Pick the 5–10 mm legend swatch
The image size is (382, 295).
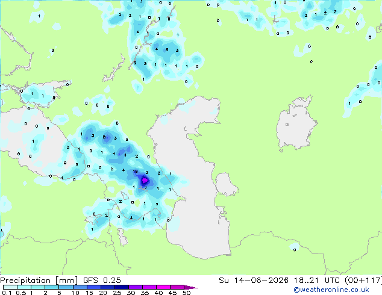point(66,287)
